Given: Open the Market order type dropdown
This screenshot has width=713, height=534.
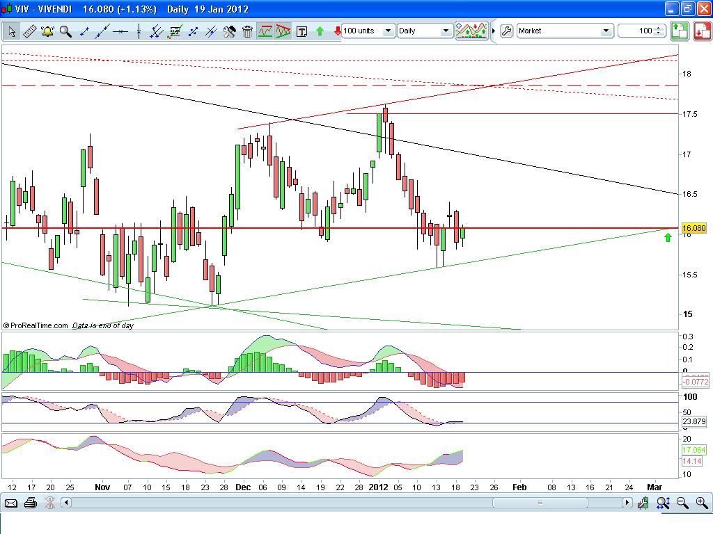Looking at the screenshot, I should click(x=565, y=31).
